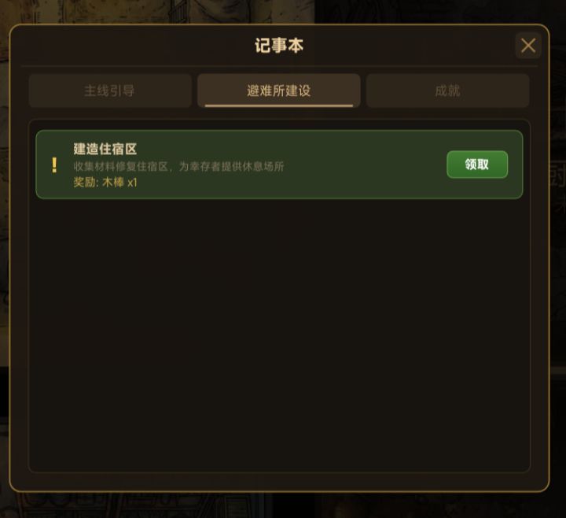Click the 木棒 reward item name
Image resolution: width=566 pixels, height=518 pixels.
(x=113, y=182)
